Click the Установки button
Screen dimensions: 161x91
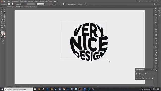(80, 4)
